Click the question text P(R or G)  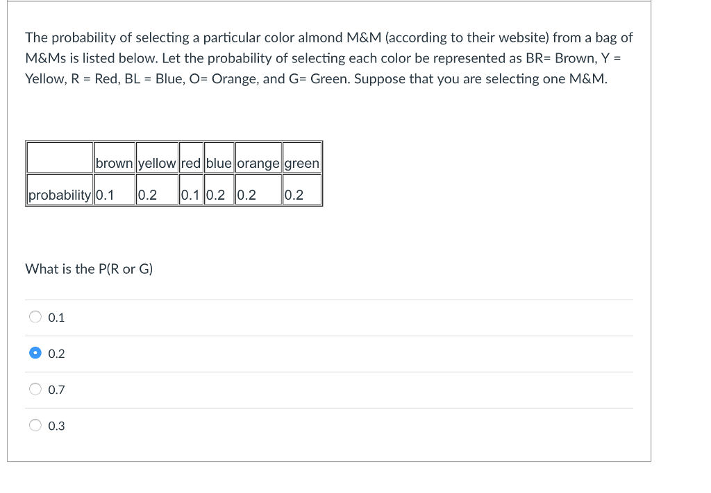click(x=89, y=269)
